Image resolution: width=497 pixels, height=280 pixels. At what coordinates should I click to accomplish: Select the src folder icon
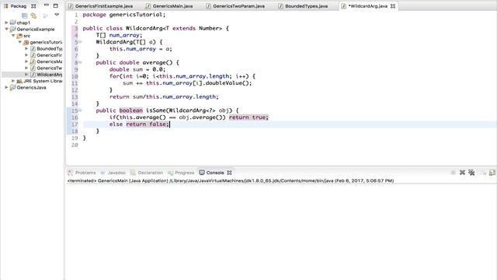point(19,36)
